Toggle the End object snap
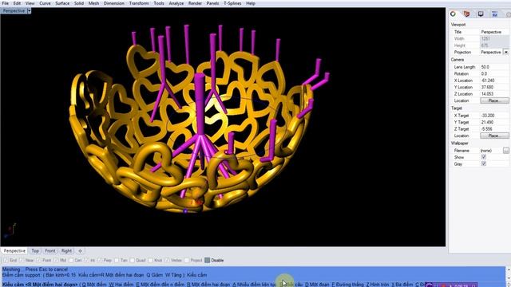This screenshot has width=511, height=287. [6, 261]
